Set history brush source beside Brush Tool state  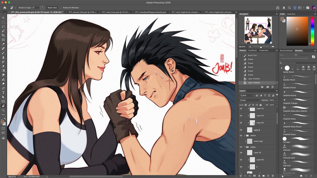pos(240,55)
